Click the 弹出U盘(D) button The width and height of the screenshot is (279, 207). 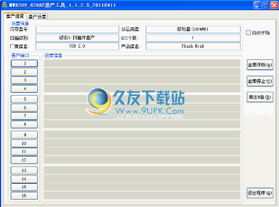[x=260, y=97]
